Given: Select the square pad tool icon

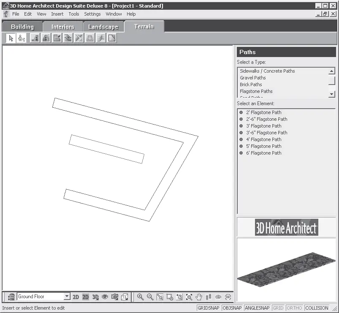Looking at the screenshot, I should tap(90, 38).
